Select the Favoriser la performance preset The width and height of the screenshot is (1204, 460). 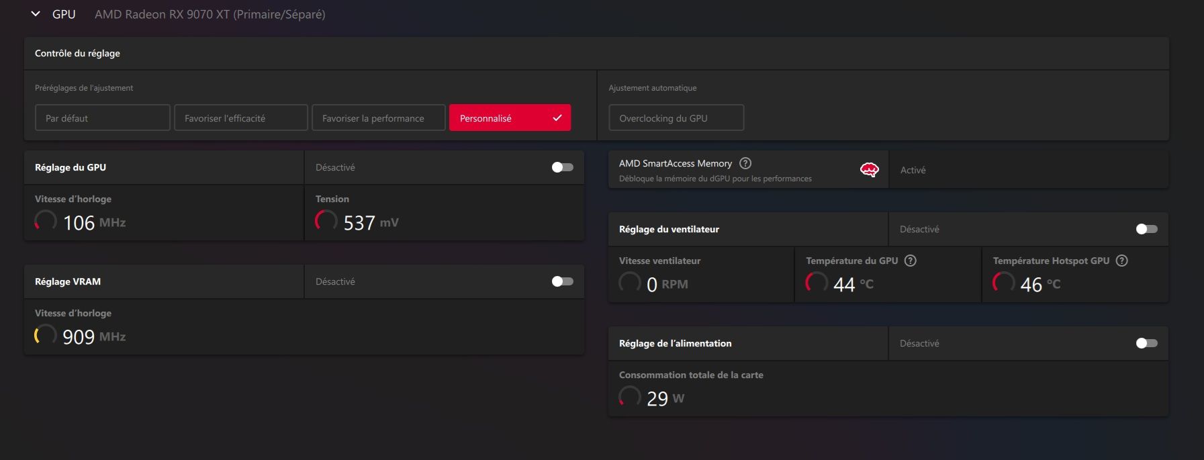coord(378,118)
